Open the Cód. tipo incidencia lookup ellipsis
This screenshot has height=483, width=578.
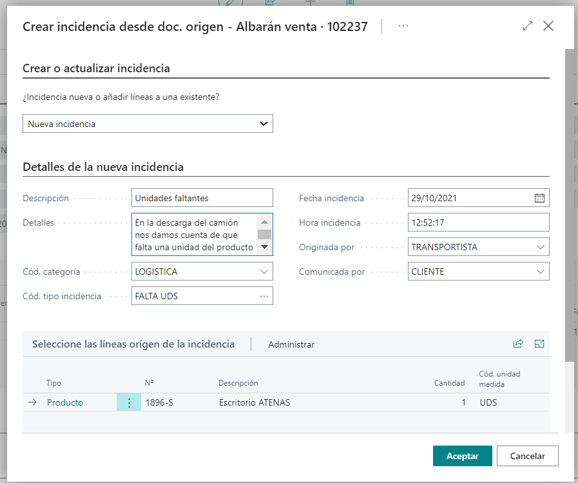264,296
